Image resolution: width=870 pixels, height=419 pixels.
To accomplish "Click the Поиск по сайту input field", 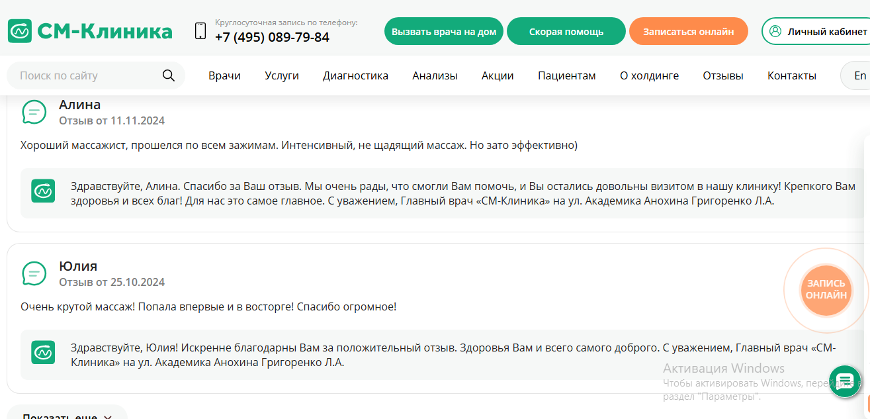I will tap(79, 75).
